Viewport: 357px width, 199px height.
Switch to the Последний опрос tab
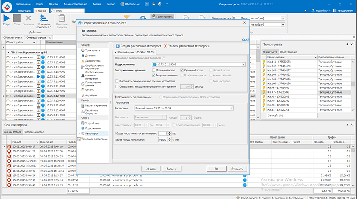coord(34,132)
